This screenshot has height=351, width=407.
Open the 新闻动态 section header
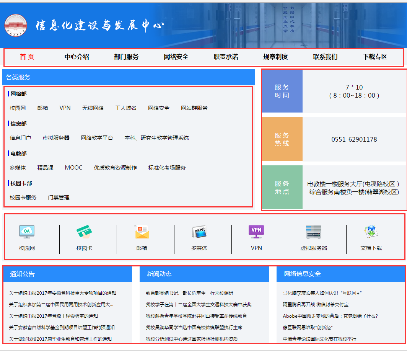point(159,274)
